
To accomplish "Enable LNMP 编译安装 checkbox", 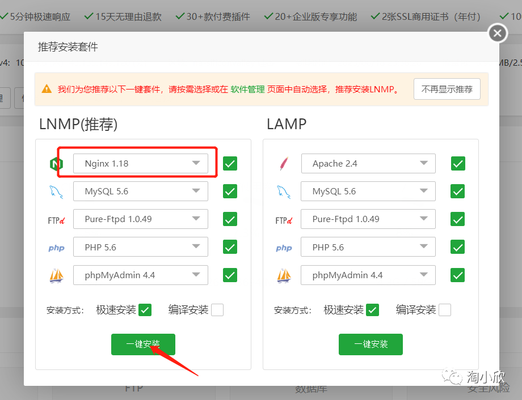I will click(217, 310).
